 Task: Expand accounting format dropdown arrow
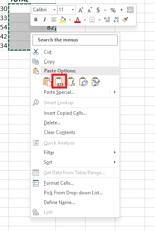point(105,10)
